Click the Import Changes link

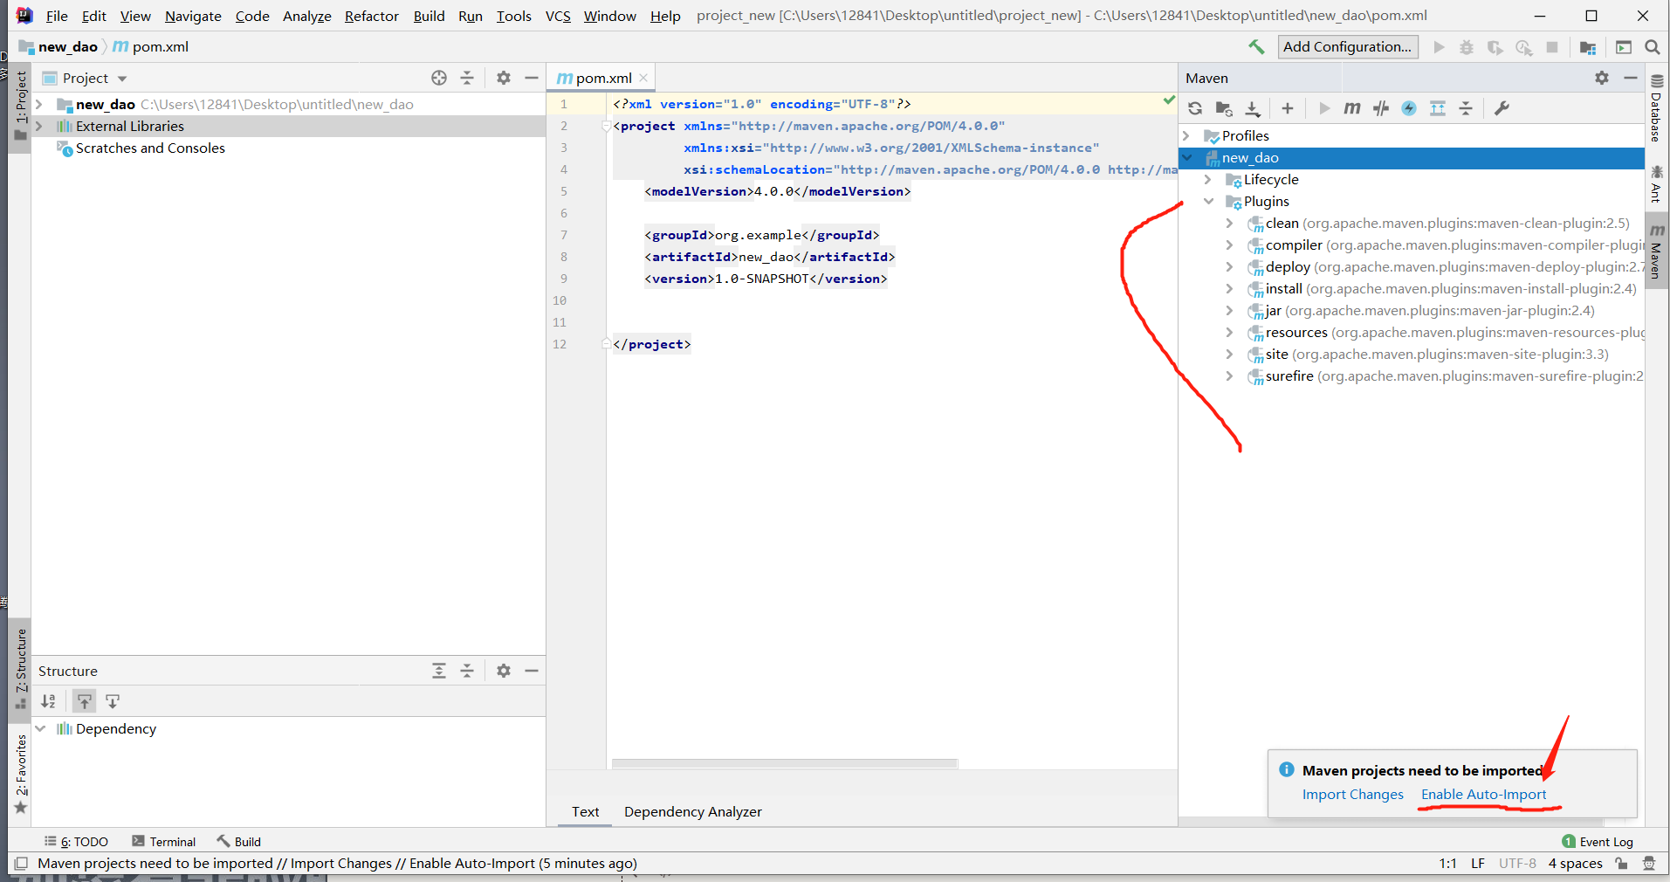1353,795
